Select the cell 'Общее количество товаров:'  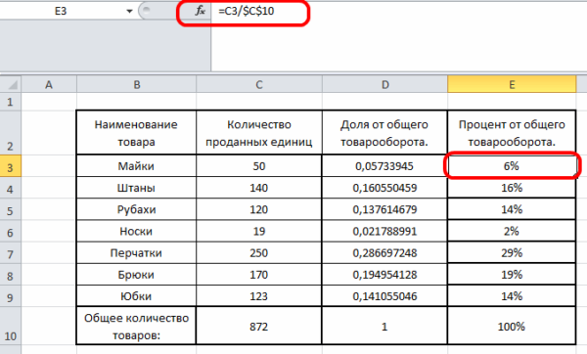point(136,326)
